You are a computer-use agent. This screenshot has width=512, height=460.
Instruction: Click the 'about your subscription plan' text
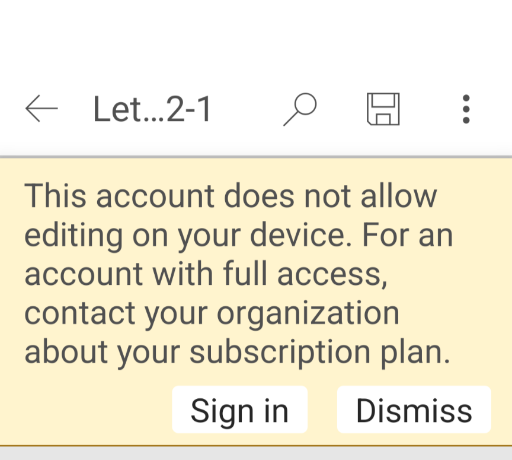237,352
